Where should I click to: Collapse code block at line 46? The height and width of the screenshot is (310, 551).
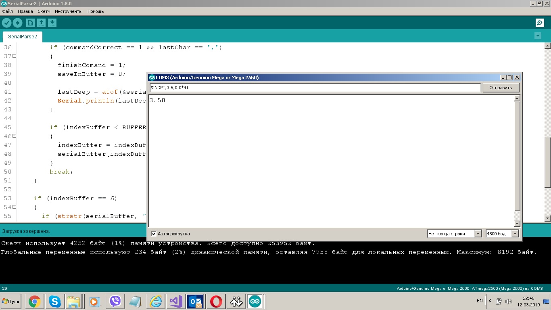click(14, 136)
